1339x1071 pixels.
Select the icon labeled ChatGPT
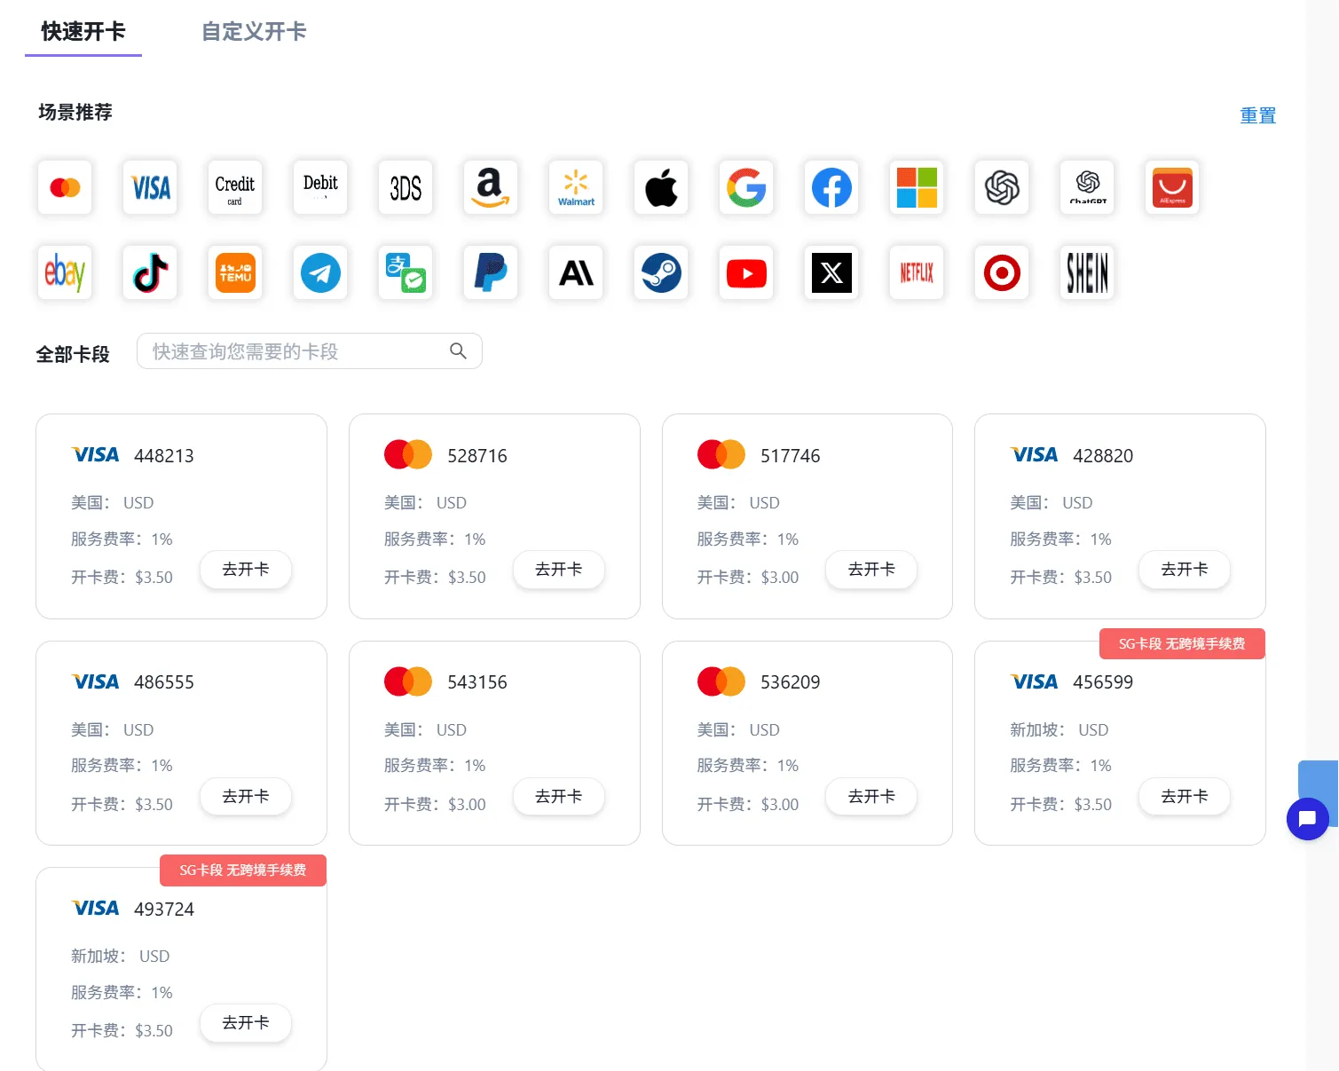(1087, 187)
